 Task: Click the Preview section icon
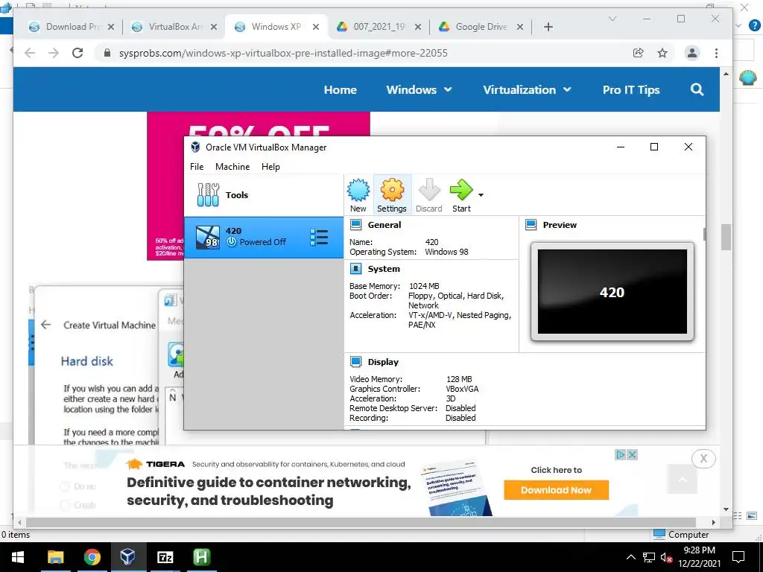point(531,225)
